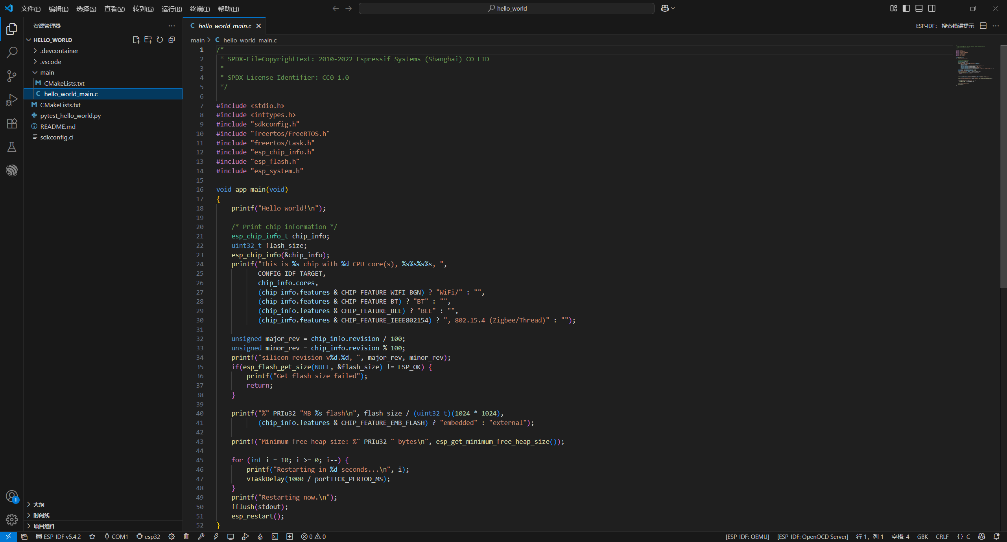Open the 终端(T) menu
1007x542 pixels.
click(x=200, y=9)
